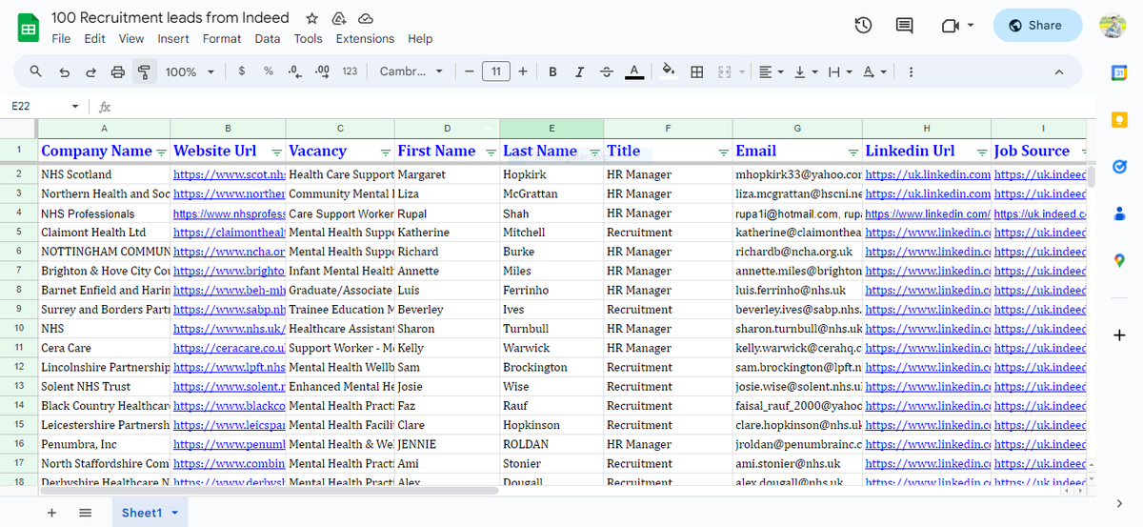The image size is (1143, 527).
Task: Open the fill color picker
Action: pyautogui.click(x=669, y=71)
